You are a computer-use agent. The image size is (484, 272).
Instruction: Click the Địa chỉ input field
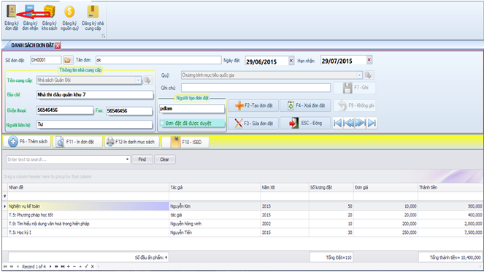(x=94, y=95)
